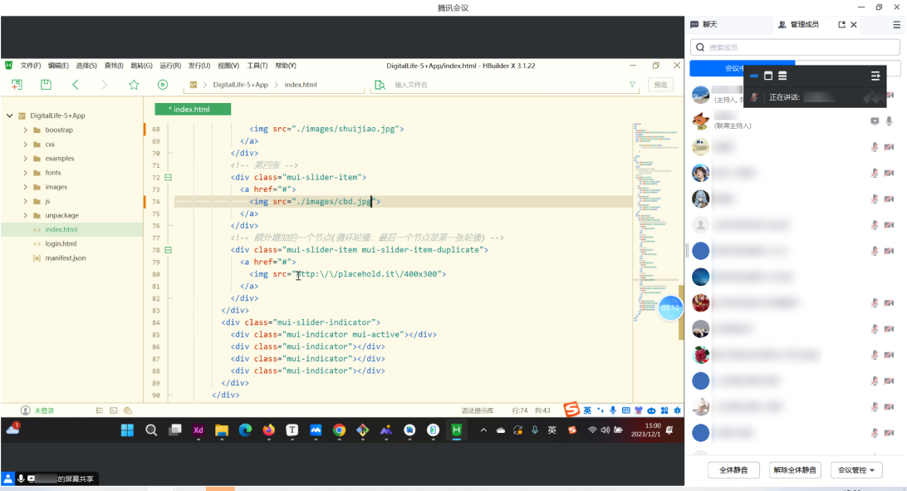Expand the fonts folder
907x491 pixels.
(26, 172)
